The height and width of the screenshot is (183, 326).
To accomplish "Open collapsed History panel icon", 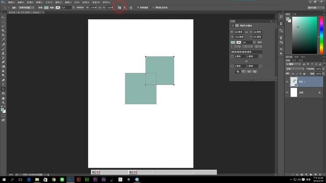I will [281, 17].
